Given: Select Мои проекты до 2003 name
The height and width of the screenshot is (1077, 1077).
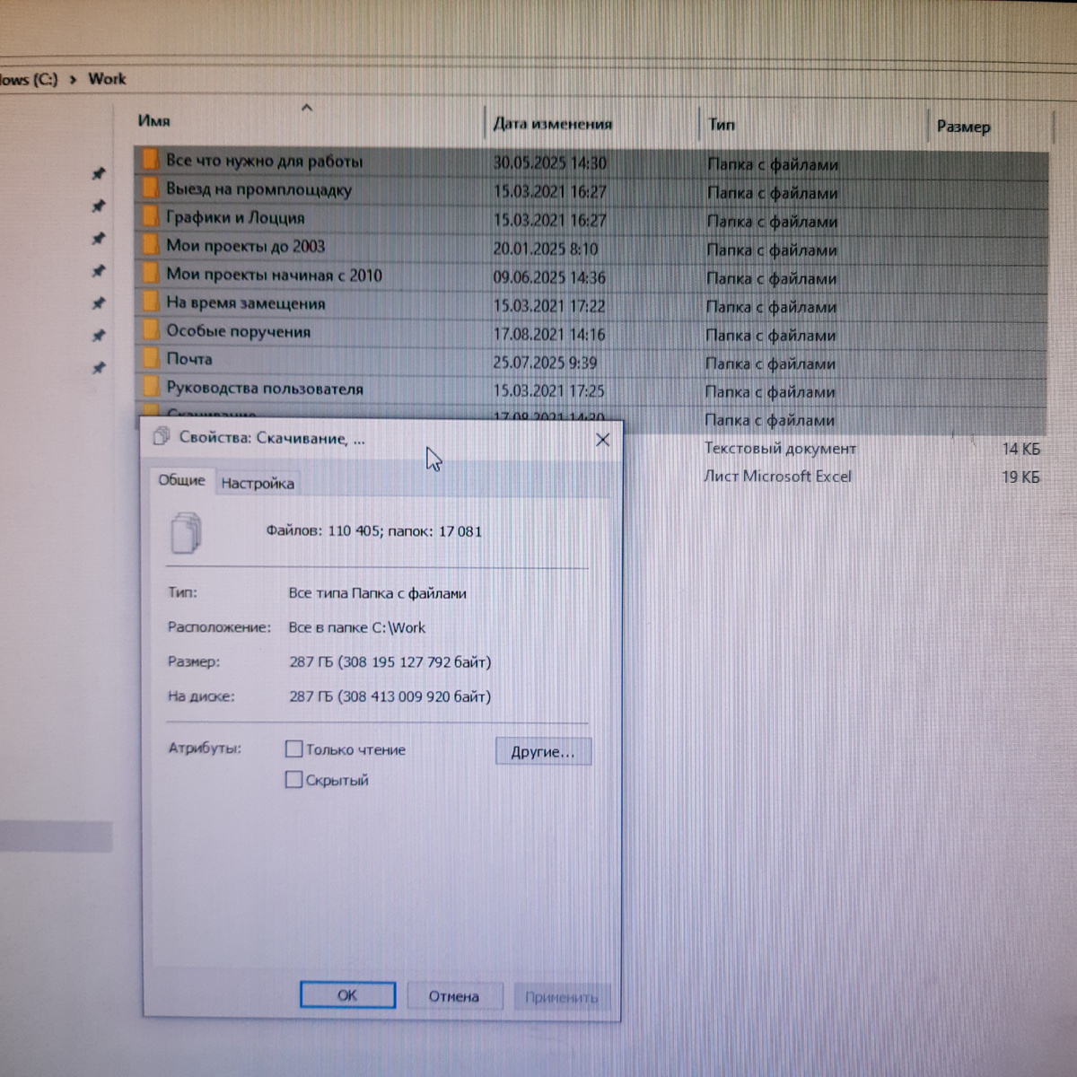Looking at the screenshot, I should [245, 246].
